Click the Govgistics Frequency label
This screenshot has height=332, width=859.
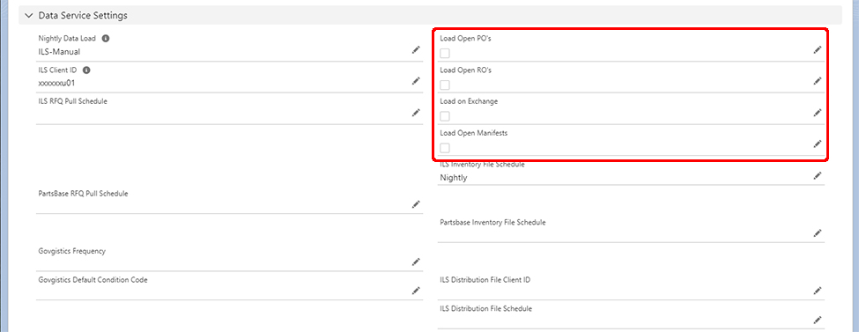point(71,251)
